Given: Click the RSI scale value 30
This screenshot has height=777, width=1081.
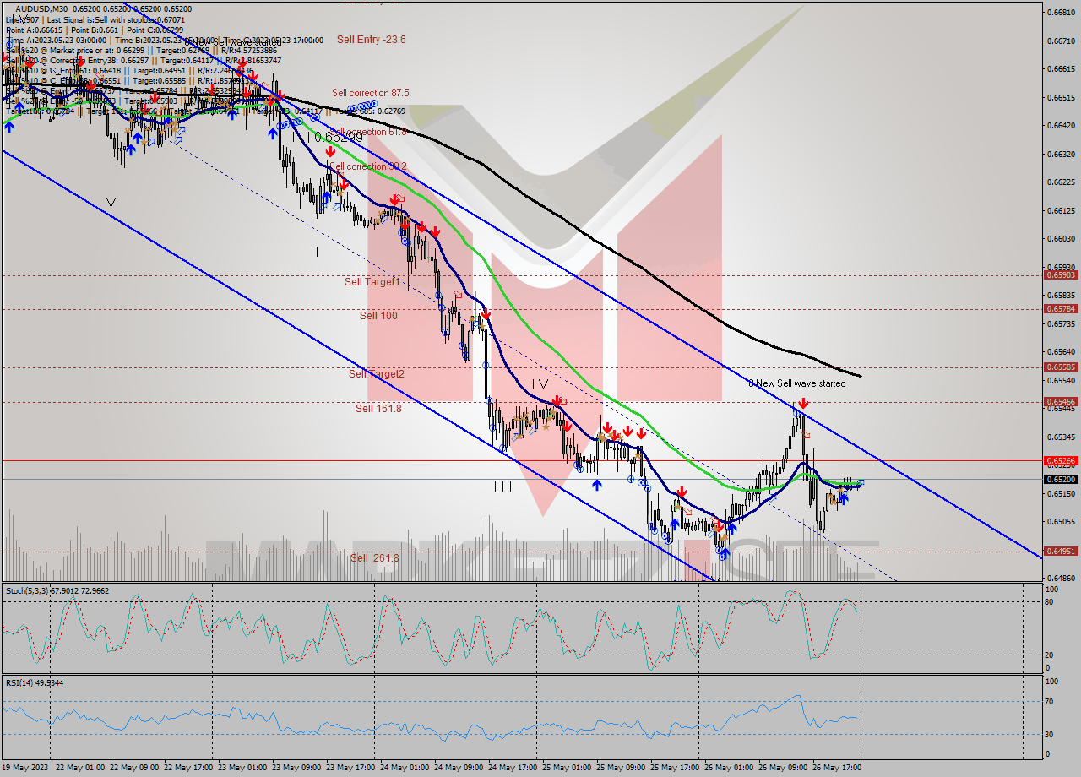Looking at the screenshot, I should (1051, 734).
